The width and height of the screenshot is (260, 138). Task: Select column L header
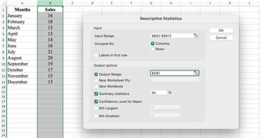coord(250,3)
